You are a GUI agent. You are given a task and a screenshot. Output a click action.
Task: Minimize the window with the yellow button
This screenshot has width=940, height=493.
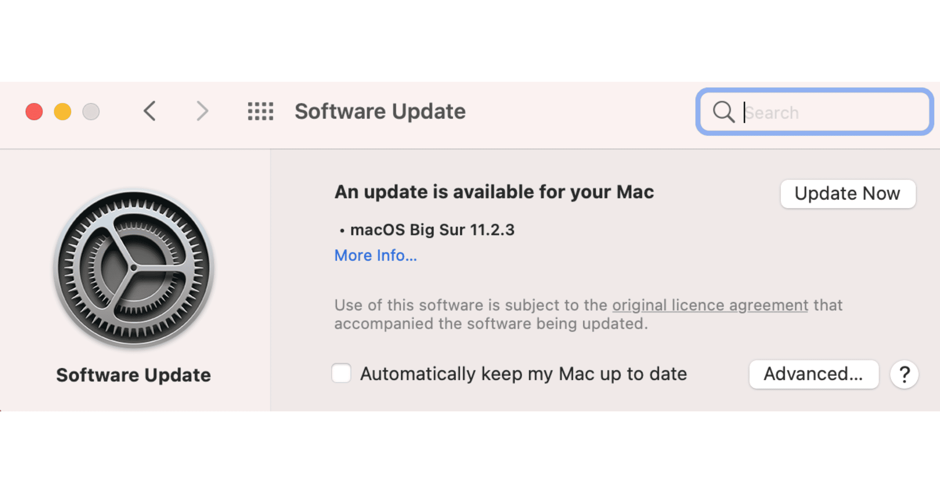click(63, 112)
